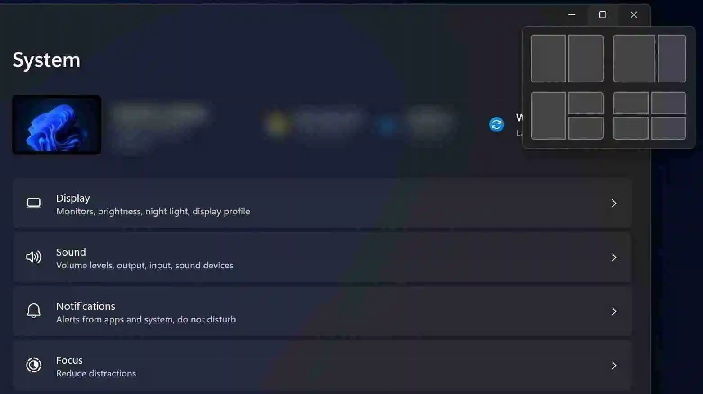703x394 pixels.
Task: Open Notifications alerts and do not disturb
Action: (322, 312)
